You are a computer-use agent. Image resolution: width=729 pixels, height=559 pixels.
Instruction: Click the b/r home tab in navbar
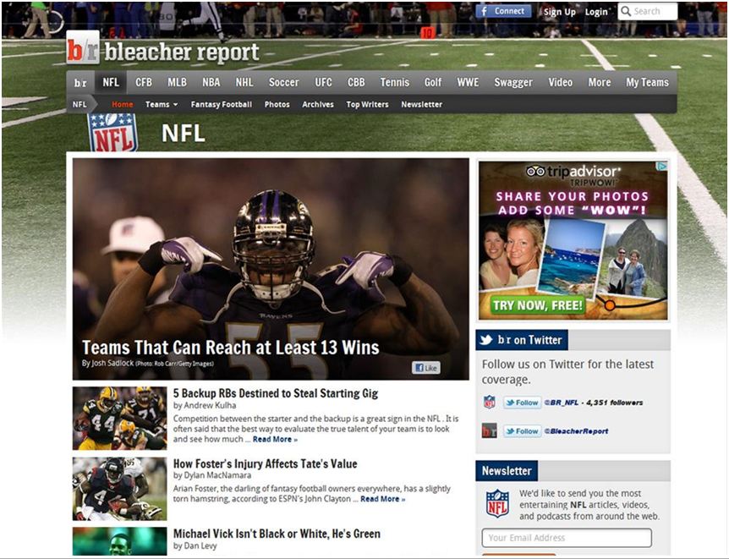[80, 83]
